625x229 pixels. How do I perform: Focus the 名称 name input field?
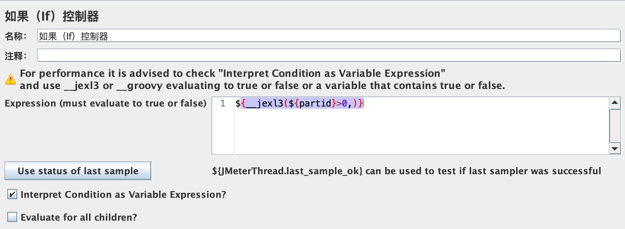coord(329,36)
